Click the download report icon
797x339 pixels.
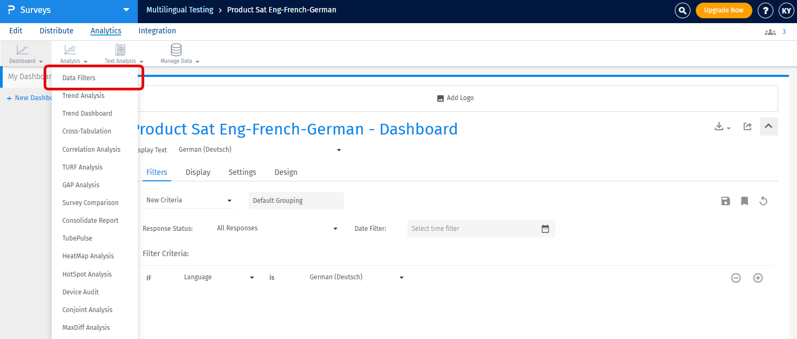click(x=722, y=126)
